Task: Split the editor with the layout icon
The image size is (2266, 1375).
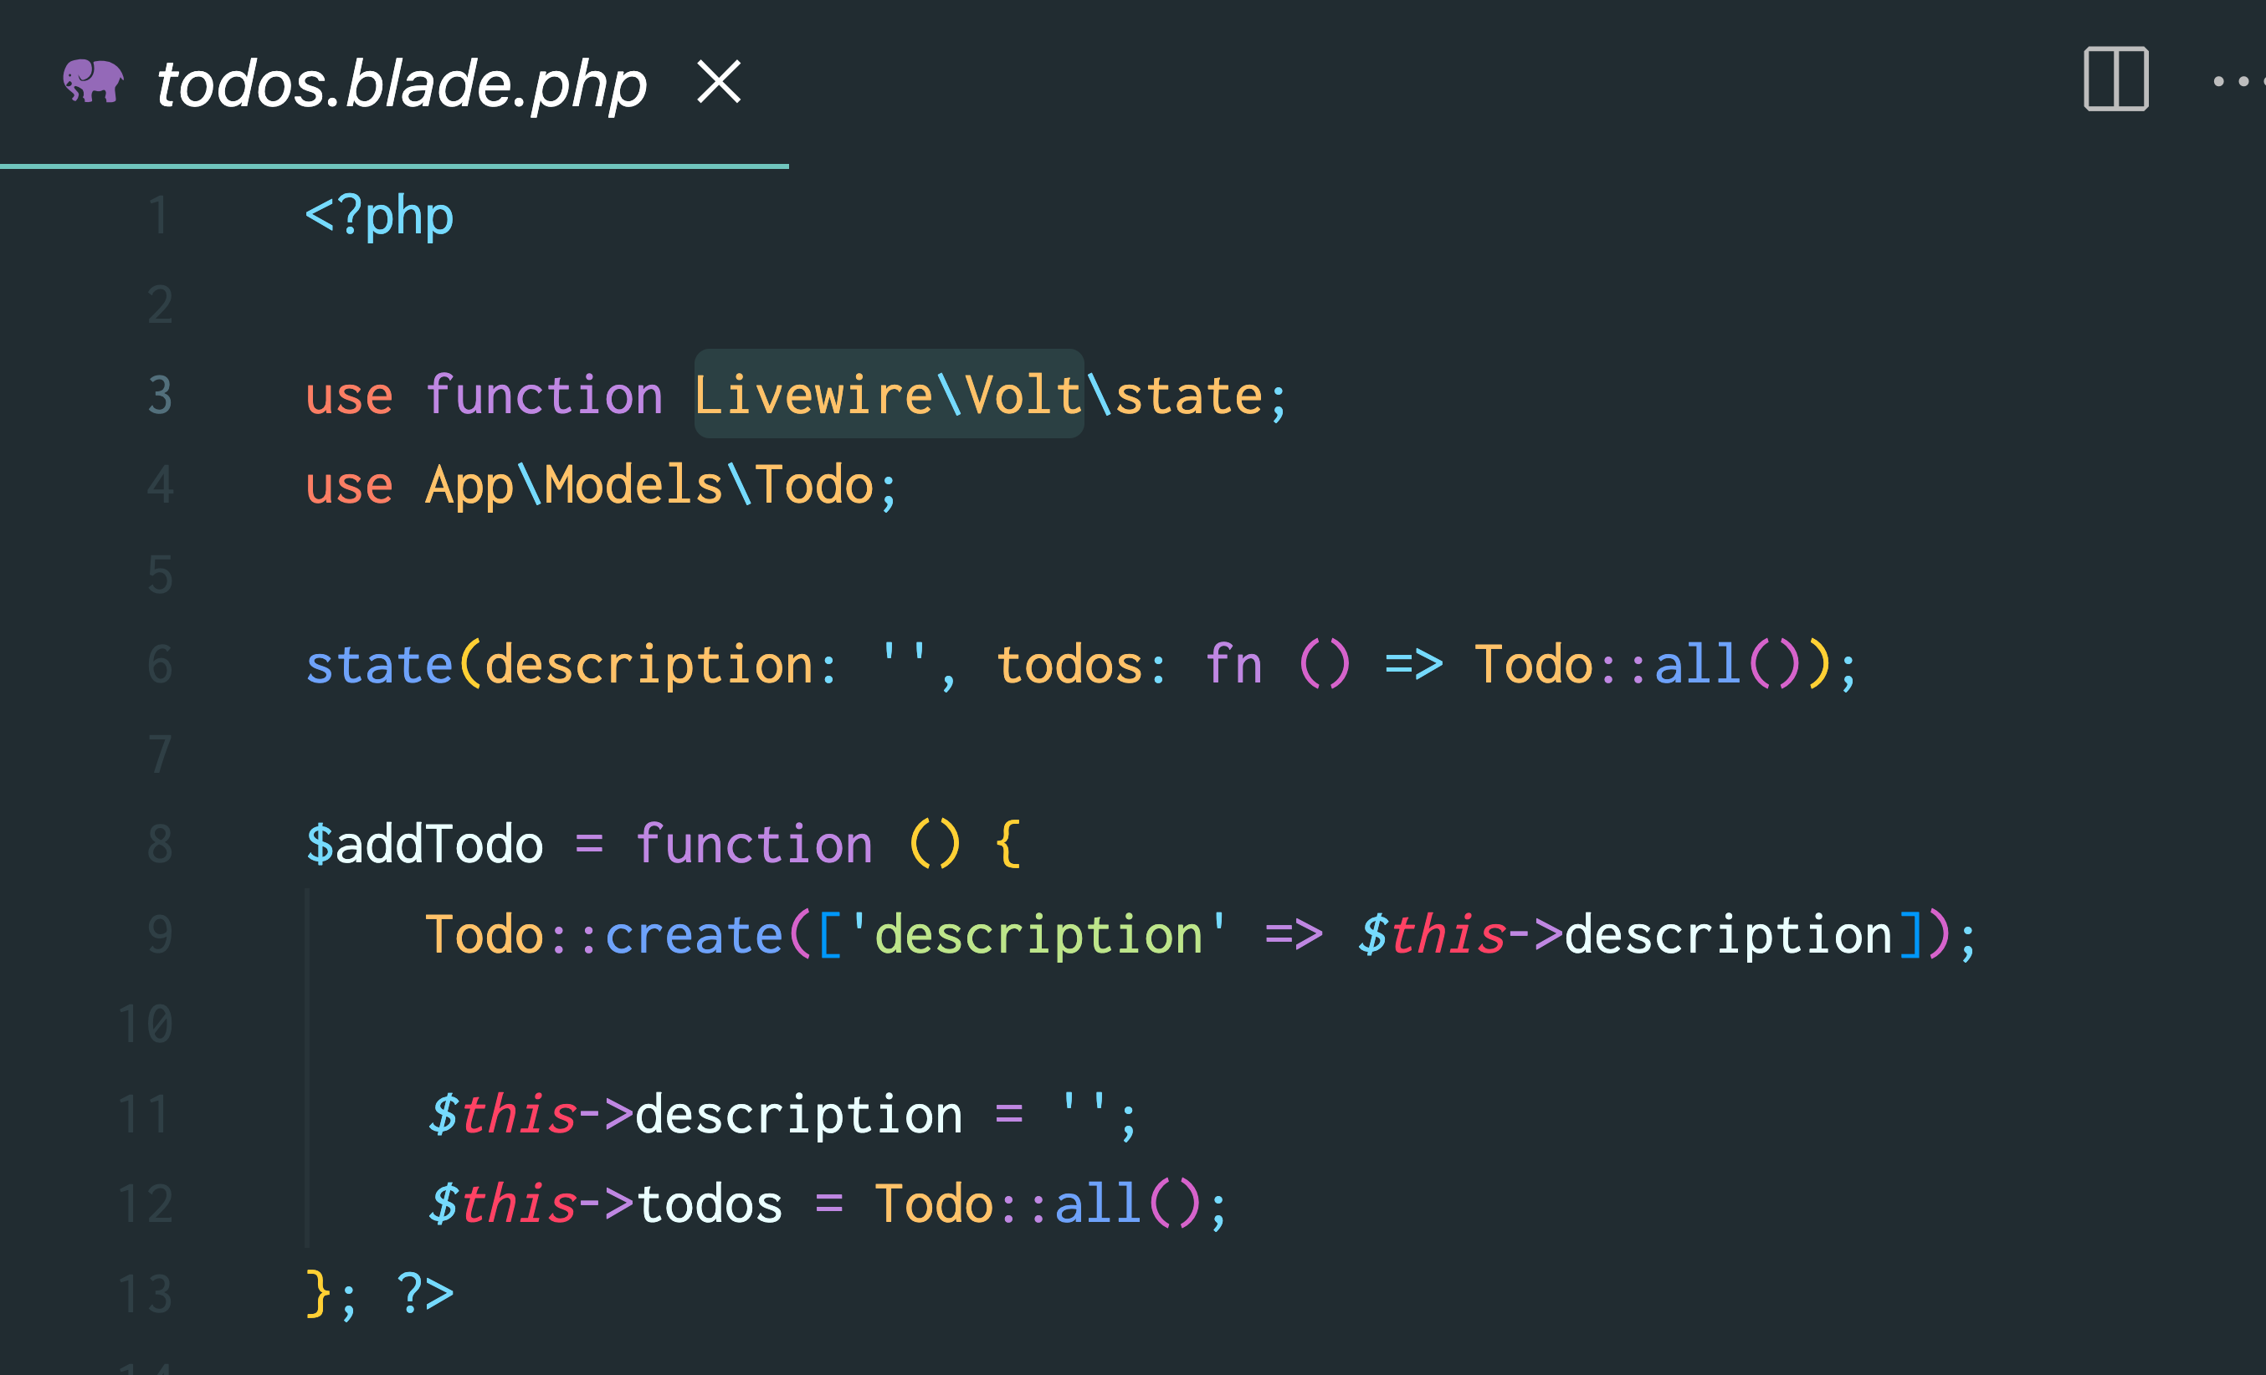Action: point(2115,79)
